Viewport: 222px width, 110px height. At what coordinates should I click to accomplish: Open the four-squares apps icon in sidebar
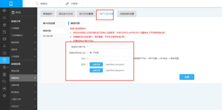click(4, 67)
